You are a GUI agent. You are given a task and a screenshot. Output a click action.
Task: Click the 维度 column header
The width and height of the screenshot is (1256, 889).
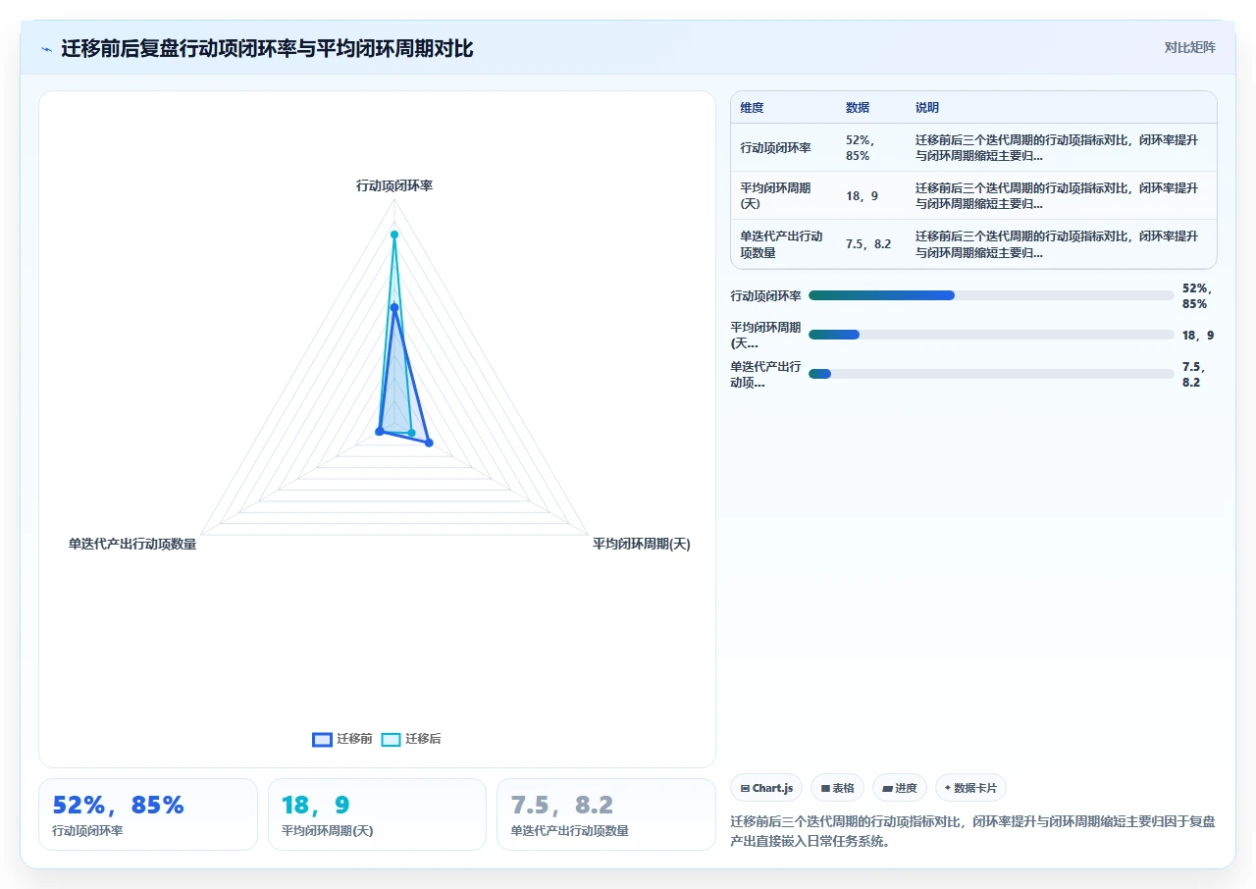tap(753, 108)
